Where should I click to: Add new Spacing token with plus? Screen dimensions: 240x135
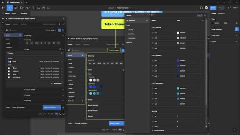(x=63, y=36)
